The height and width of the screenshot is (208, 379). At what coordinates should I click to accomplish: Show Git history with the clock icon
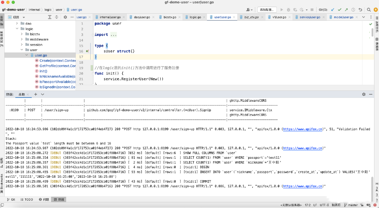point(353,10)
